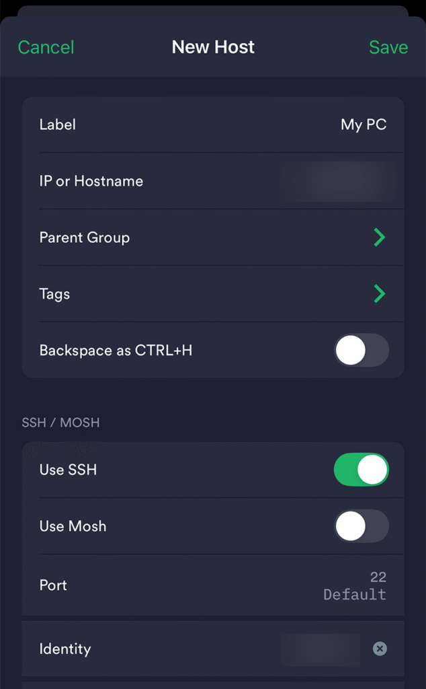
Task: Tap the Port row label
Action: click(53, 585)
